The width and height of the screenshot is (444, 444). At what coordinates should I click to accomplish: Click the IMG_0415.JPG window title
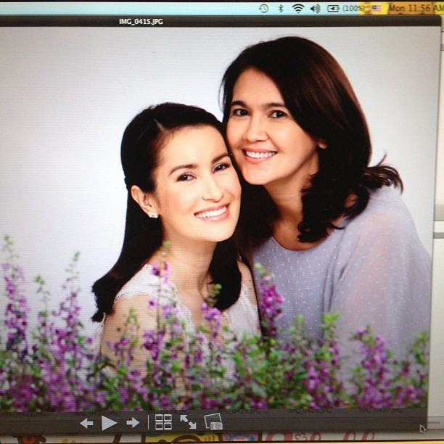(x=141, y=22)
